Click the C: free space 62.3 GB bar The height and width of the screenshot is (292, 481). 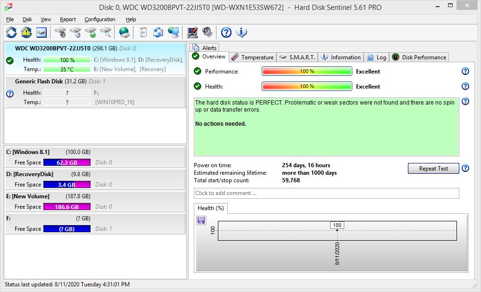coord(67,162)
